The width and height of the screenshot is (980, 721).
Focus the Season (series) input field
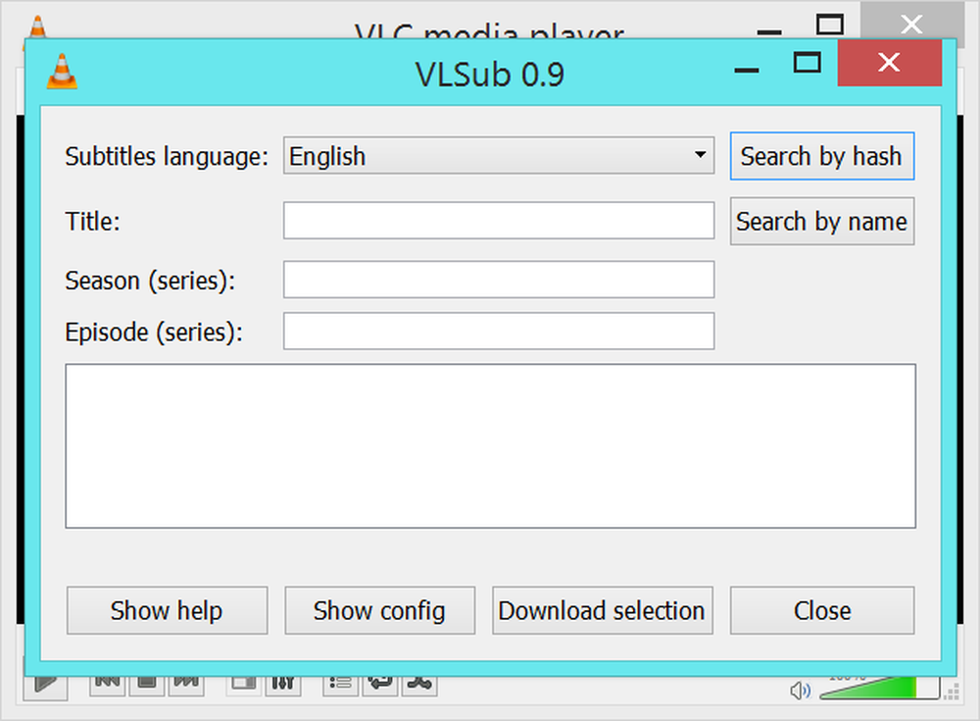[x=498, y=280]
